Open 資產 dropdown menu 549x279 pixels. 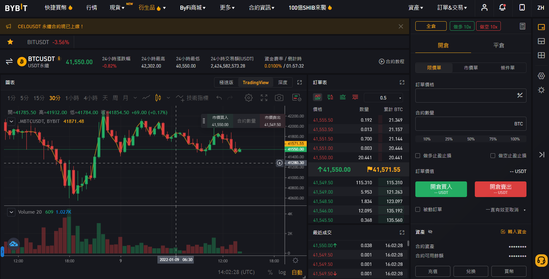[416, 8]
